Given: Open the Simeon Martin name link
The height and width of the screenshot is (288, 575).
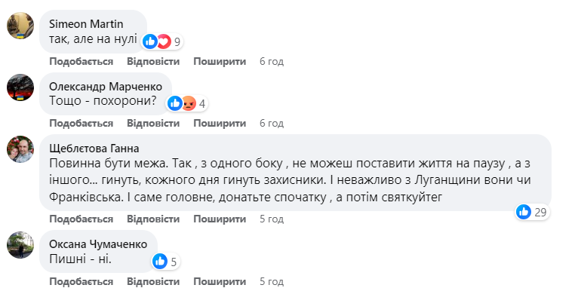Looking at the screenshot, I should (86, 24).
